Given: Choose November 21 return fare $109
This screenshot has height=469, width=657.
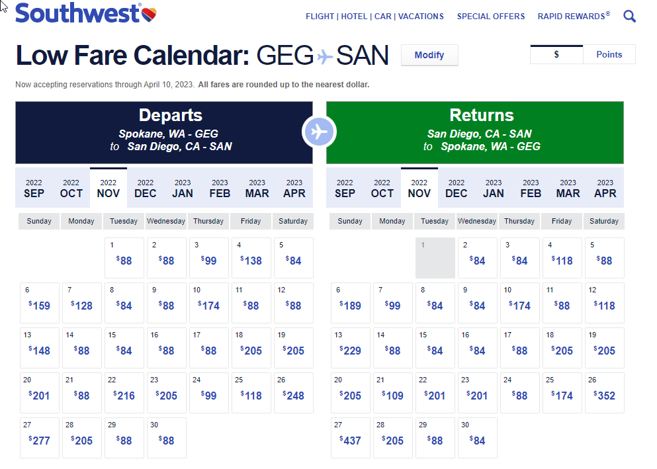Looking at the screenshot, I should pyautogui.click(x=393, y=392).
